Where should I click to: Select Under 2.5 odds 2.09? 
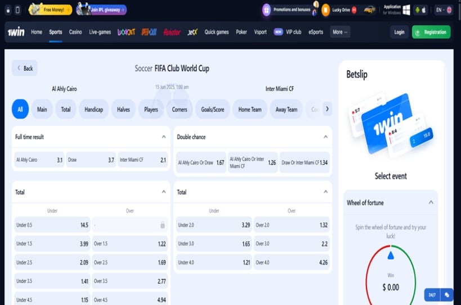(52, 262)
